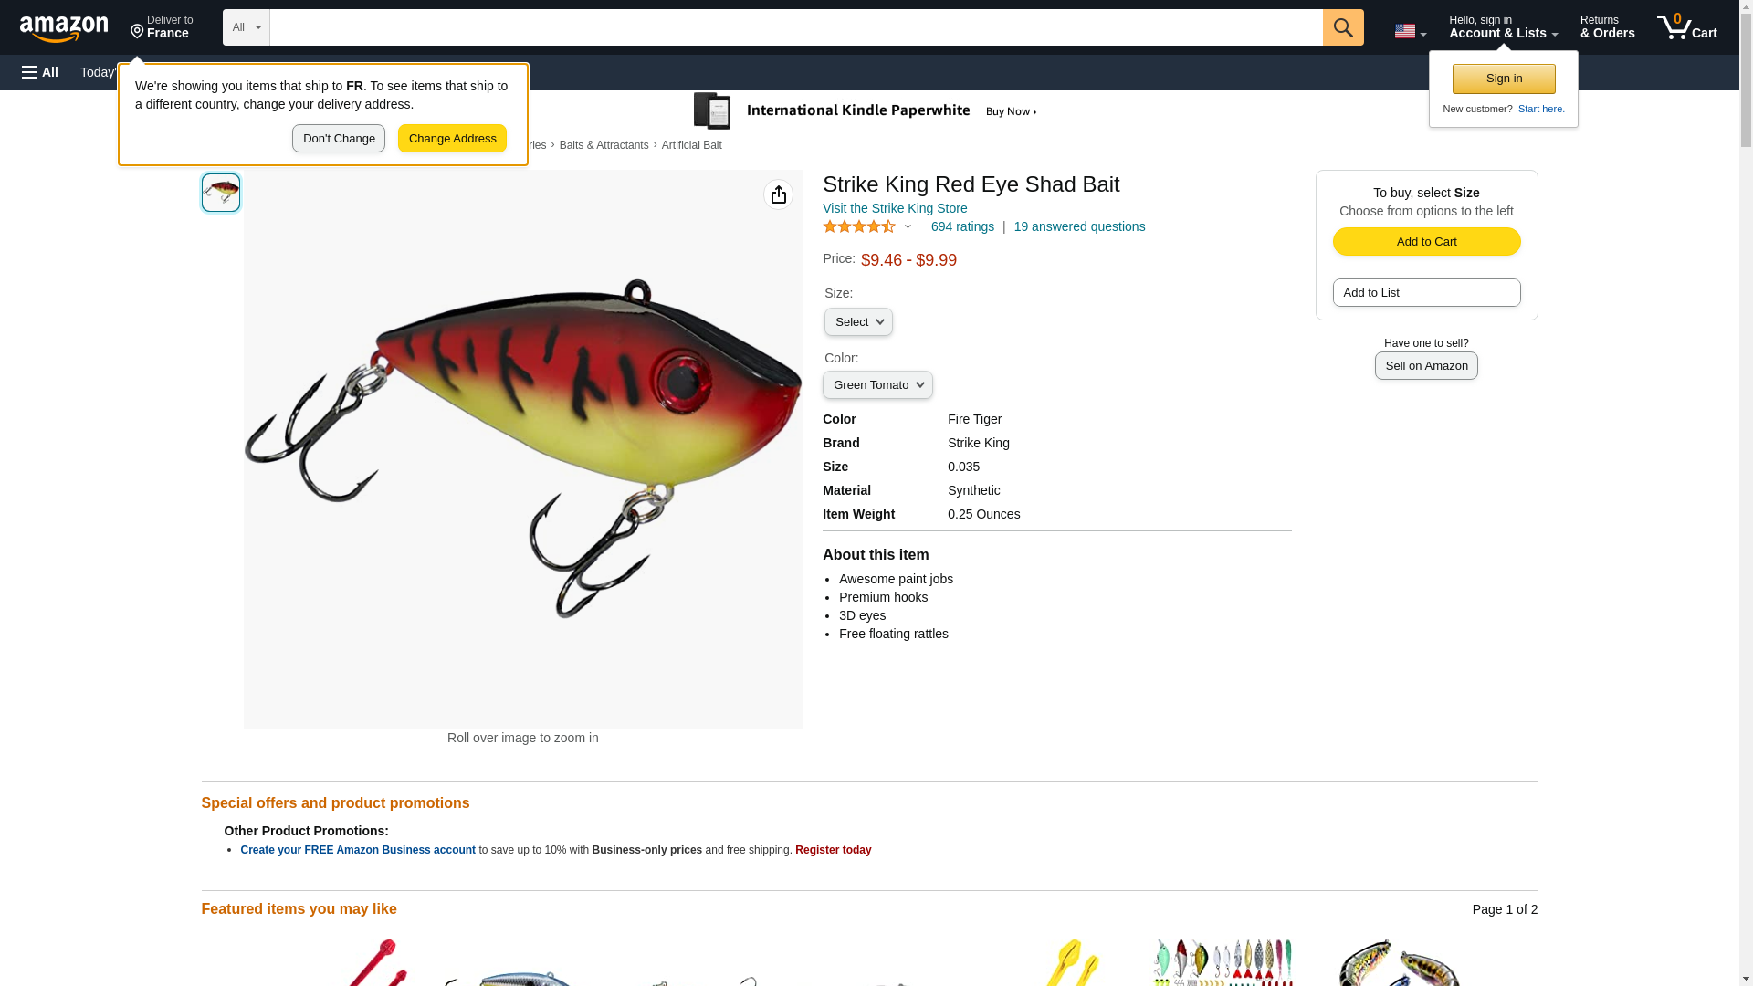The image size is (1753, 986).
Task: Open the shopping cart icon
Action: (1686, 27)
